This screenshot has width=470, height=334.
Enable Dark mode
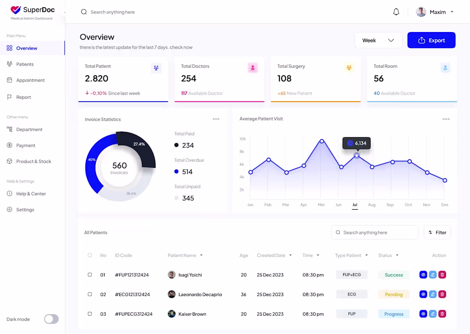(51, 319)
